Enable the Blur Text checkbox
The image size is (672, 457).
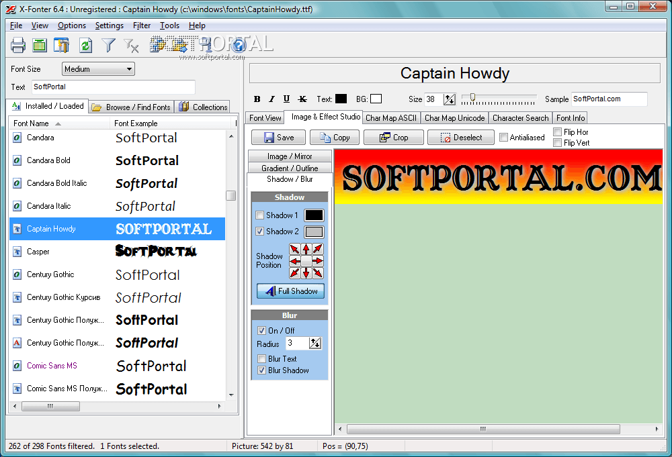click(x=261, y=358)
